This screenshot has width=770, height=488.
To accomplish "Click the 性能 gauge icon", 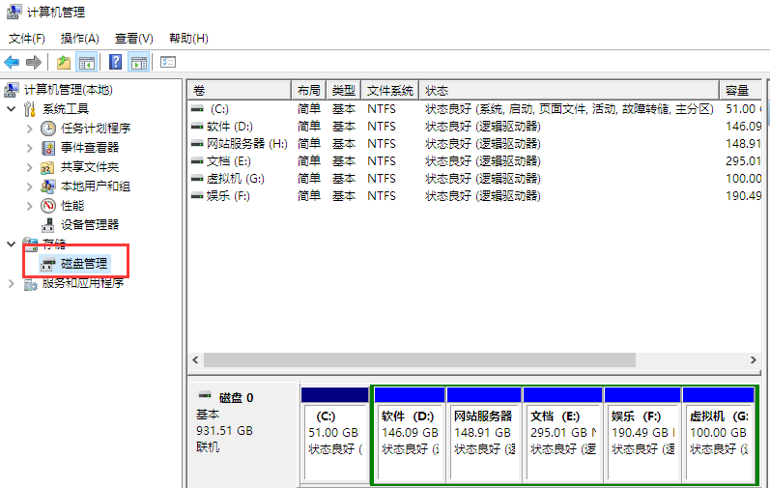I will (x=48, y=206).
